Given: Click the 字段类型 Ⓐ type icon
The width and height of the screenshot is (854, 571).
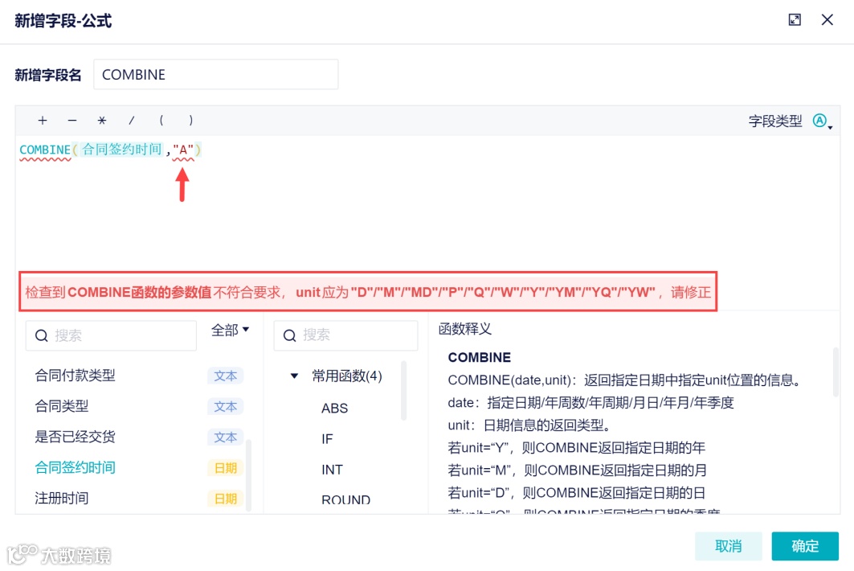Looking at the screenshot, I should click(819, 119).
